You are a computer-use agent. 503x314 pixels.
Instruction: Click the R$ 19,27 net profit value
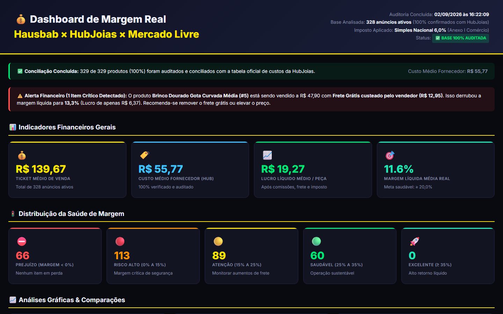tap(283, 169)
